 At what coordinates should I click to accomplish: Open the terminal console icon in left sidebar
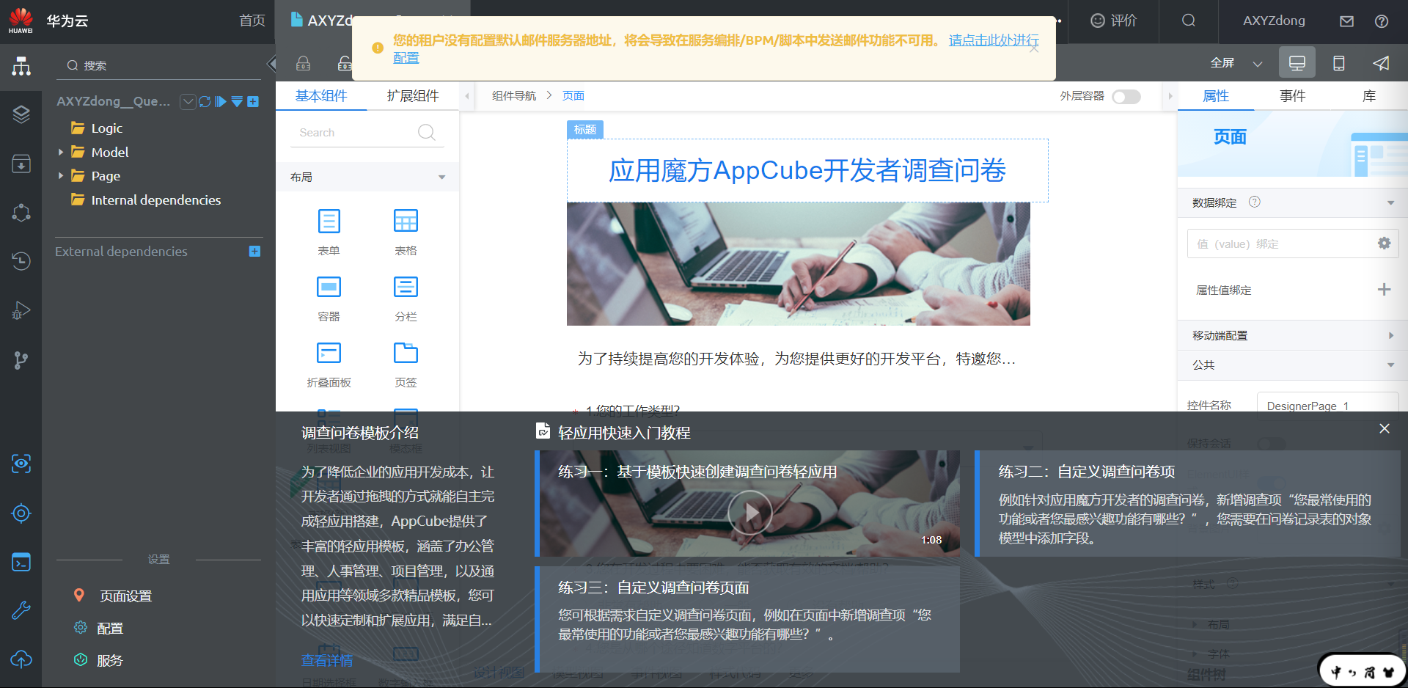pyautogui.click(x=21, y=562)
